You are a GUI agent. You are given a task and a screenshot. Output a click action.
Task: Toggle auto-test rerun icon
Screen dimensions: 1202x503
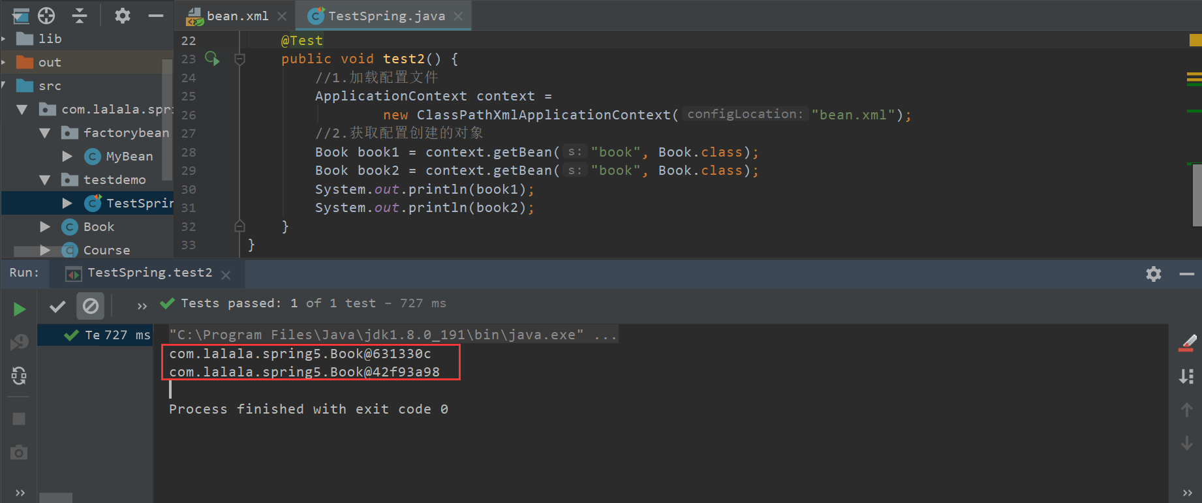coord(19,375)
